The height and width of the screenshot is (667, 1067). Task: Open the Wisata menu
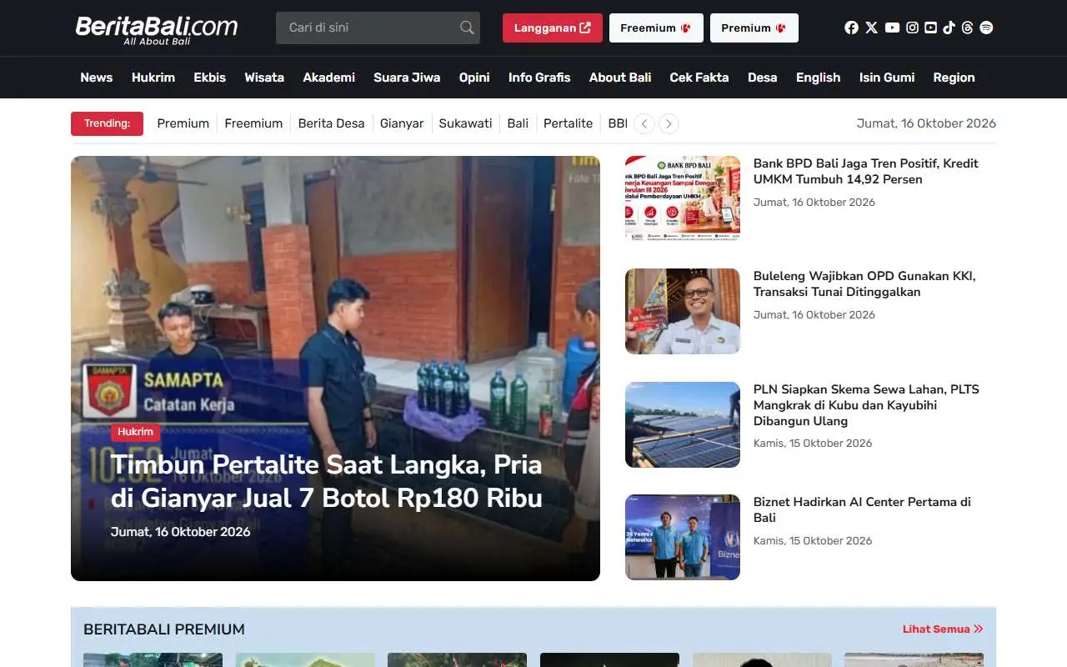[264, 78]
